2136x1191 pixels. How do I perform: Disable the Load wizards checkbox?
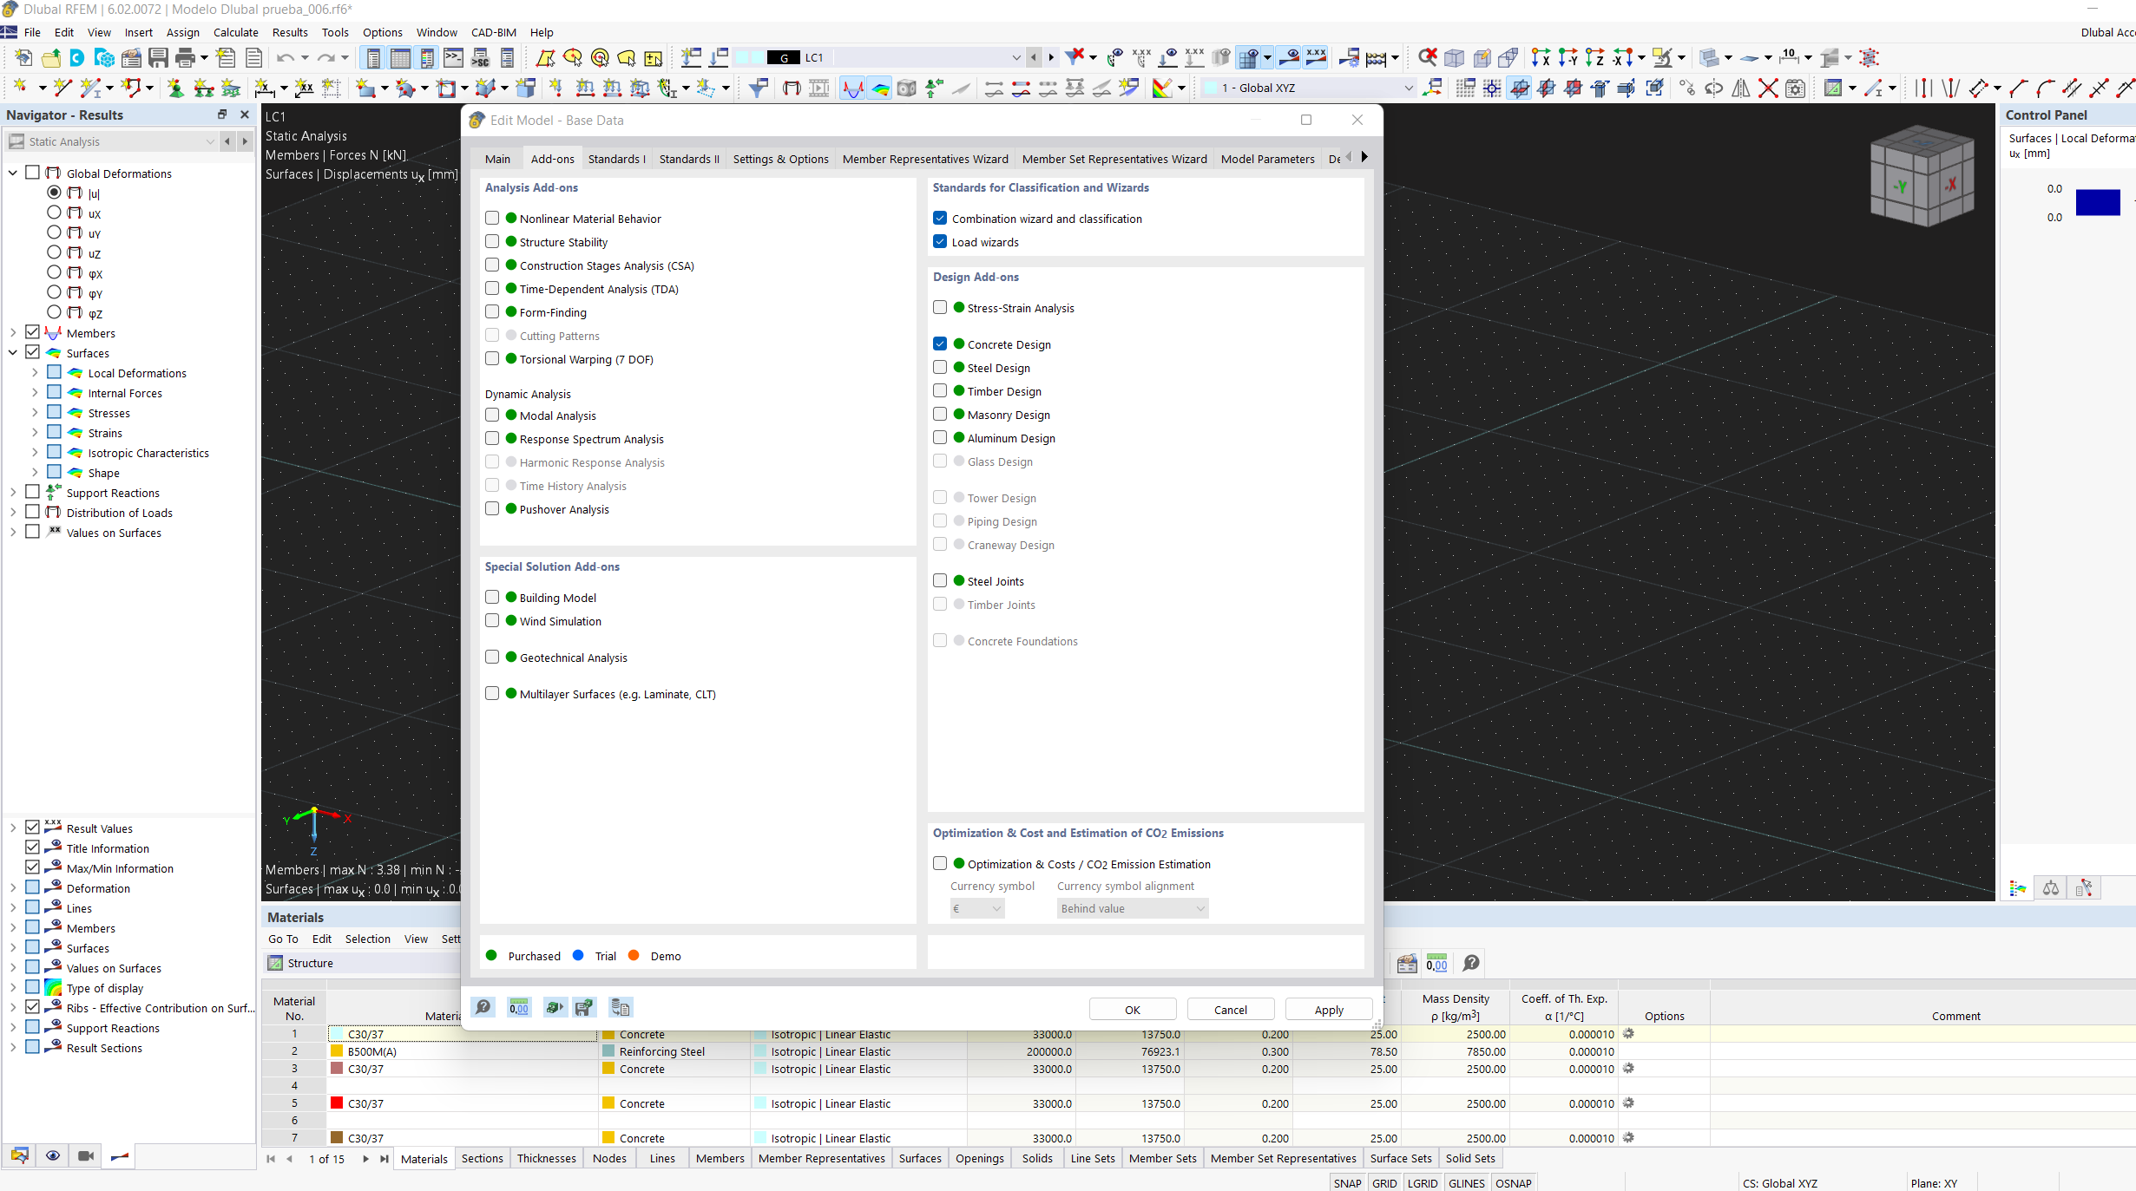pyautogui.click(x=940, y=241)
